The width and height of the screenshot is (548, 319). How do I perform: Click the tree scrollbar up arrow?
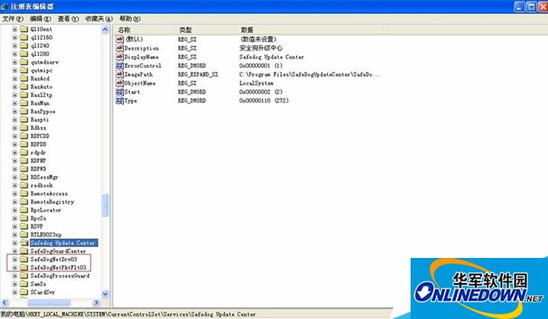105,30
